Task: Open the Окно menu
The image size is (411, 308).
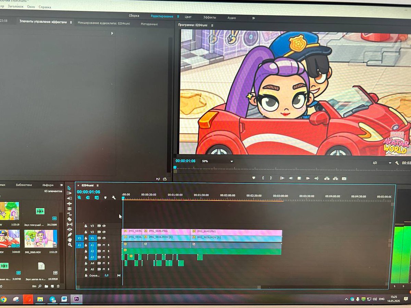Action: [31, 7]
